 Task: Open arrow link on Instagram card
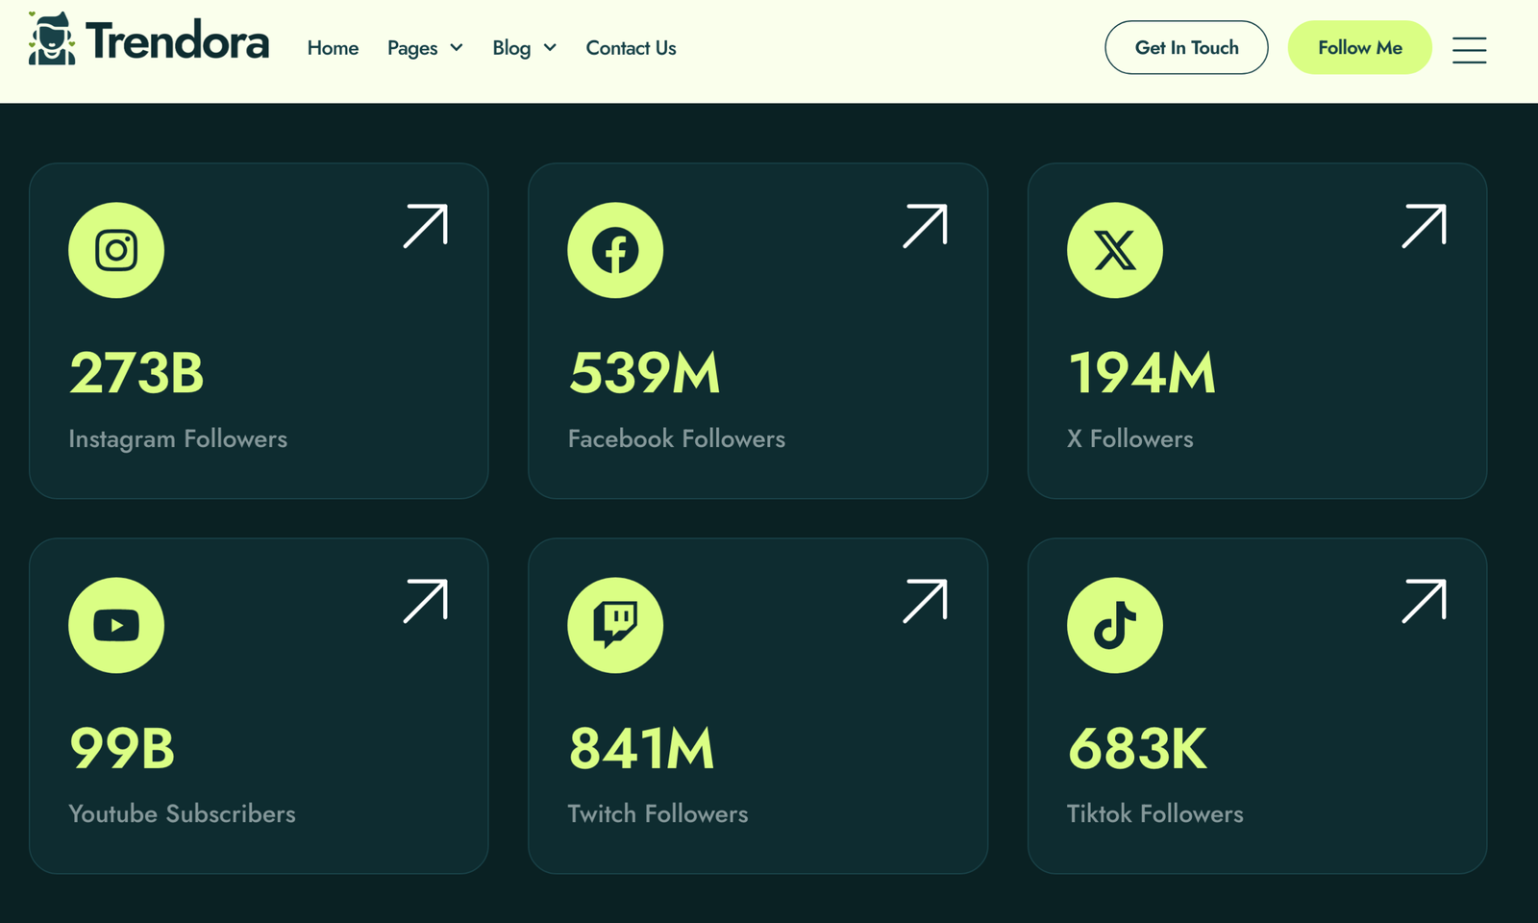(x=425, y=227)
